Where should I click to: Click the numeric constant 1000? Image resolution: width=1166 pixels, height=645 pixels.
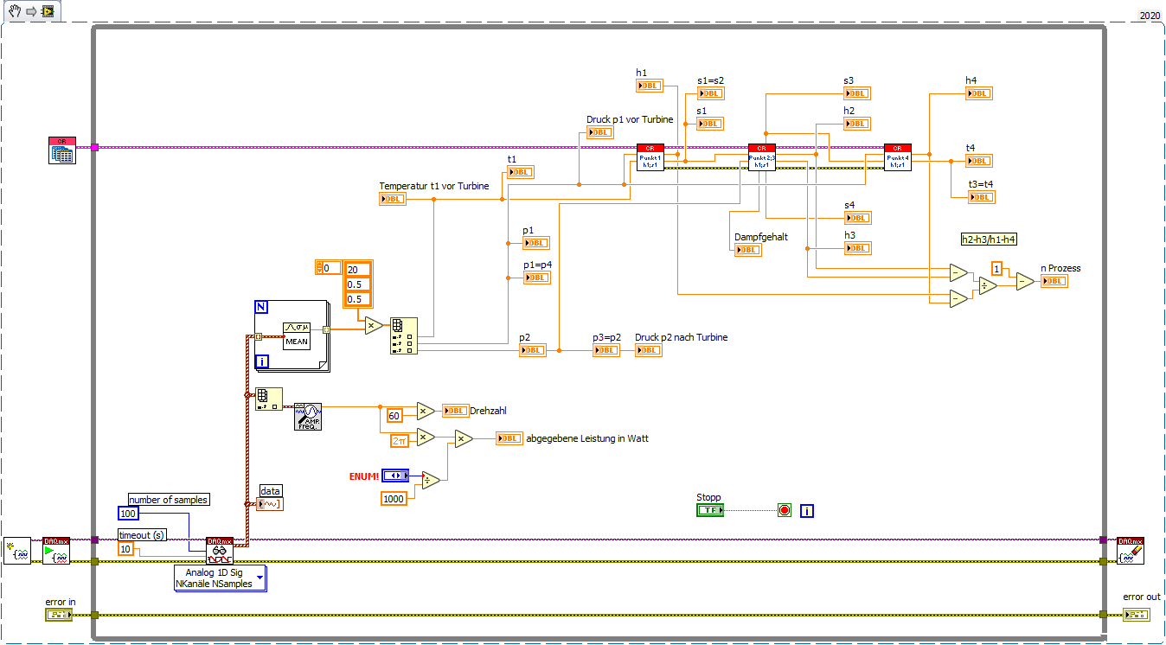point(394,498)
